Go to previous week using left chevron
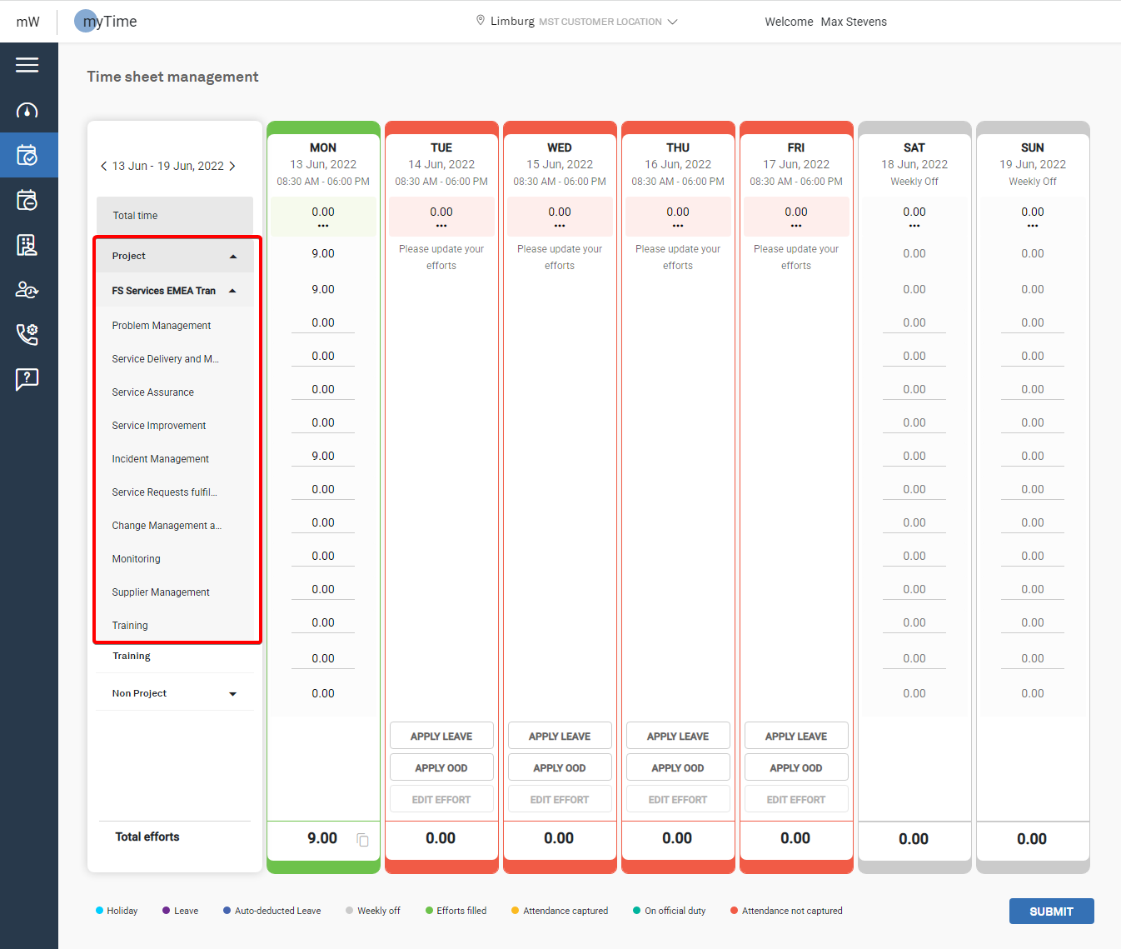This screenshot has height=949, width=1121. pos(103,166)
